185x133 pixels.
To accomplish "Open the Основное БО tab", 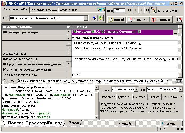I will [x=38, y=81].
